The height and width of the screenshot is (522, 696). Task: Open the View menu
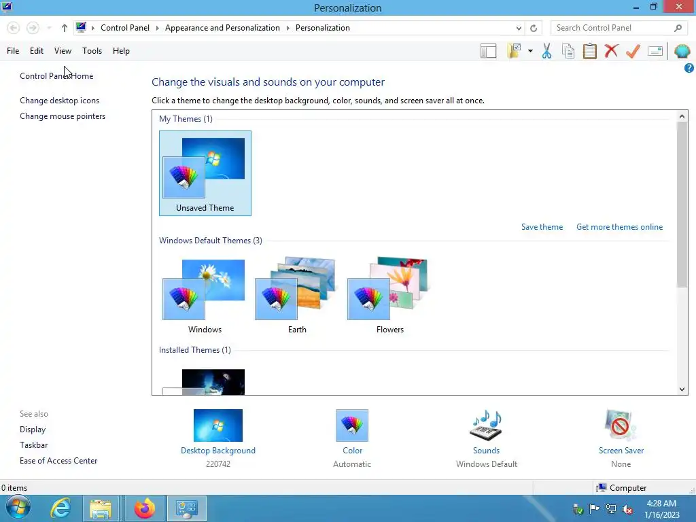(63, 51)
